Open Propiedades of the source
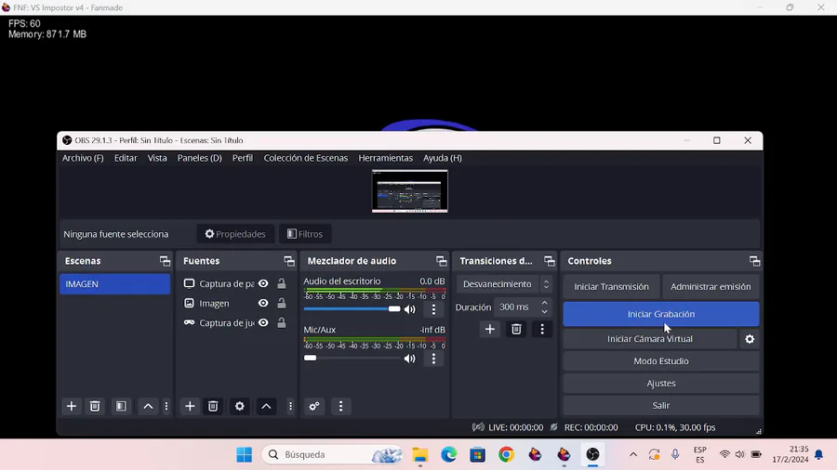 (x=235, y=234)
